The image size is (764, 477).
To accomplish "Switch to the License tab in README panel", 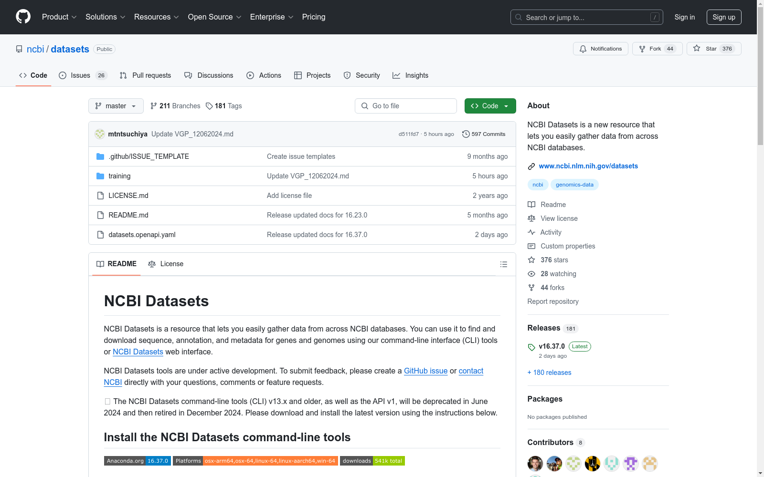I will click(166, 264).
